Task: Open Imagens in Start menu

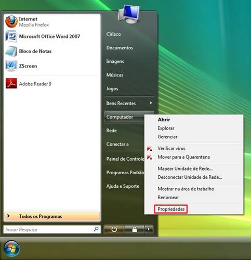Action: [115, 61]
